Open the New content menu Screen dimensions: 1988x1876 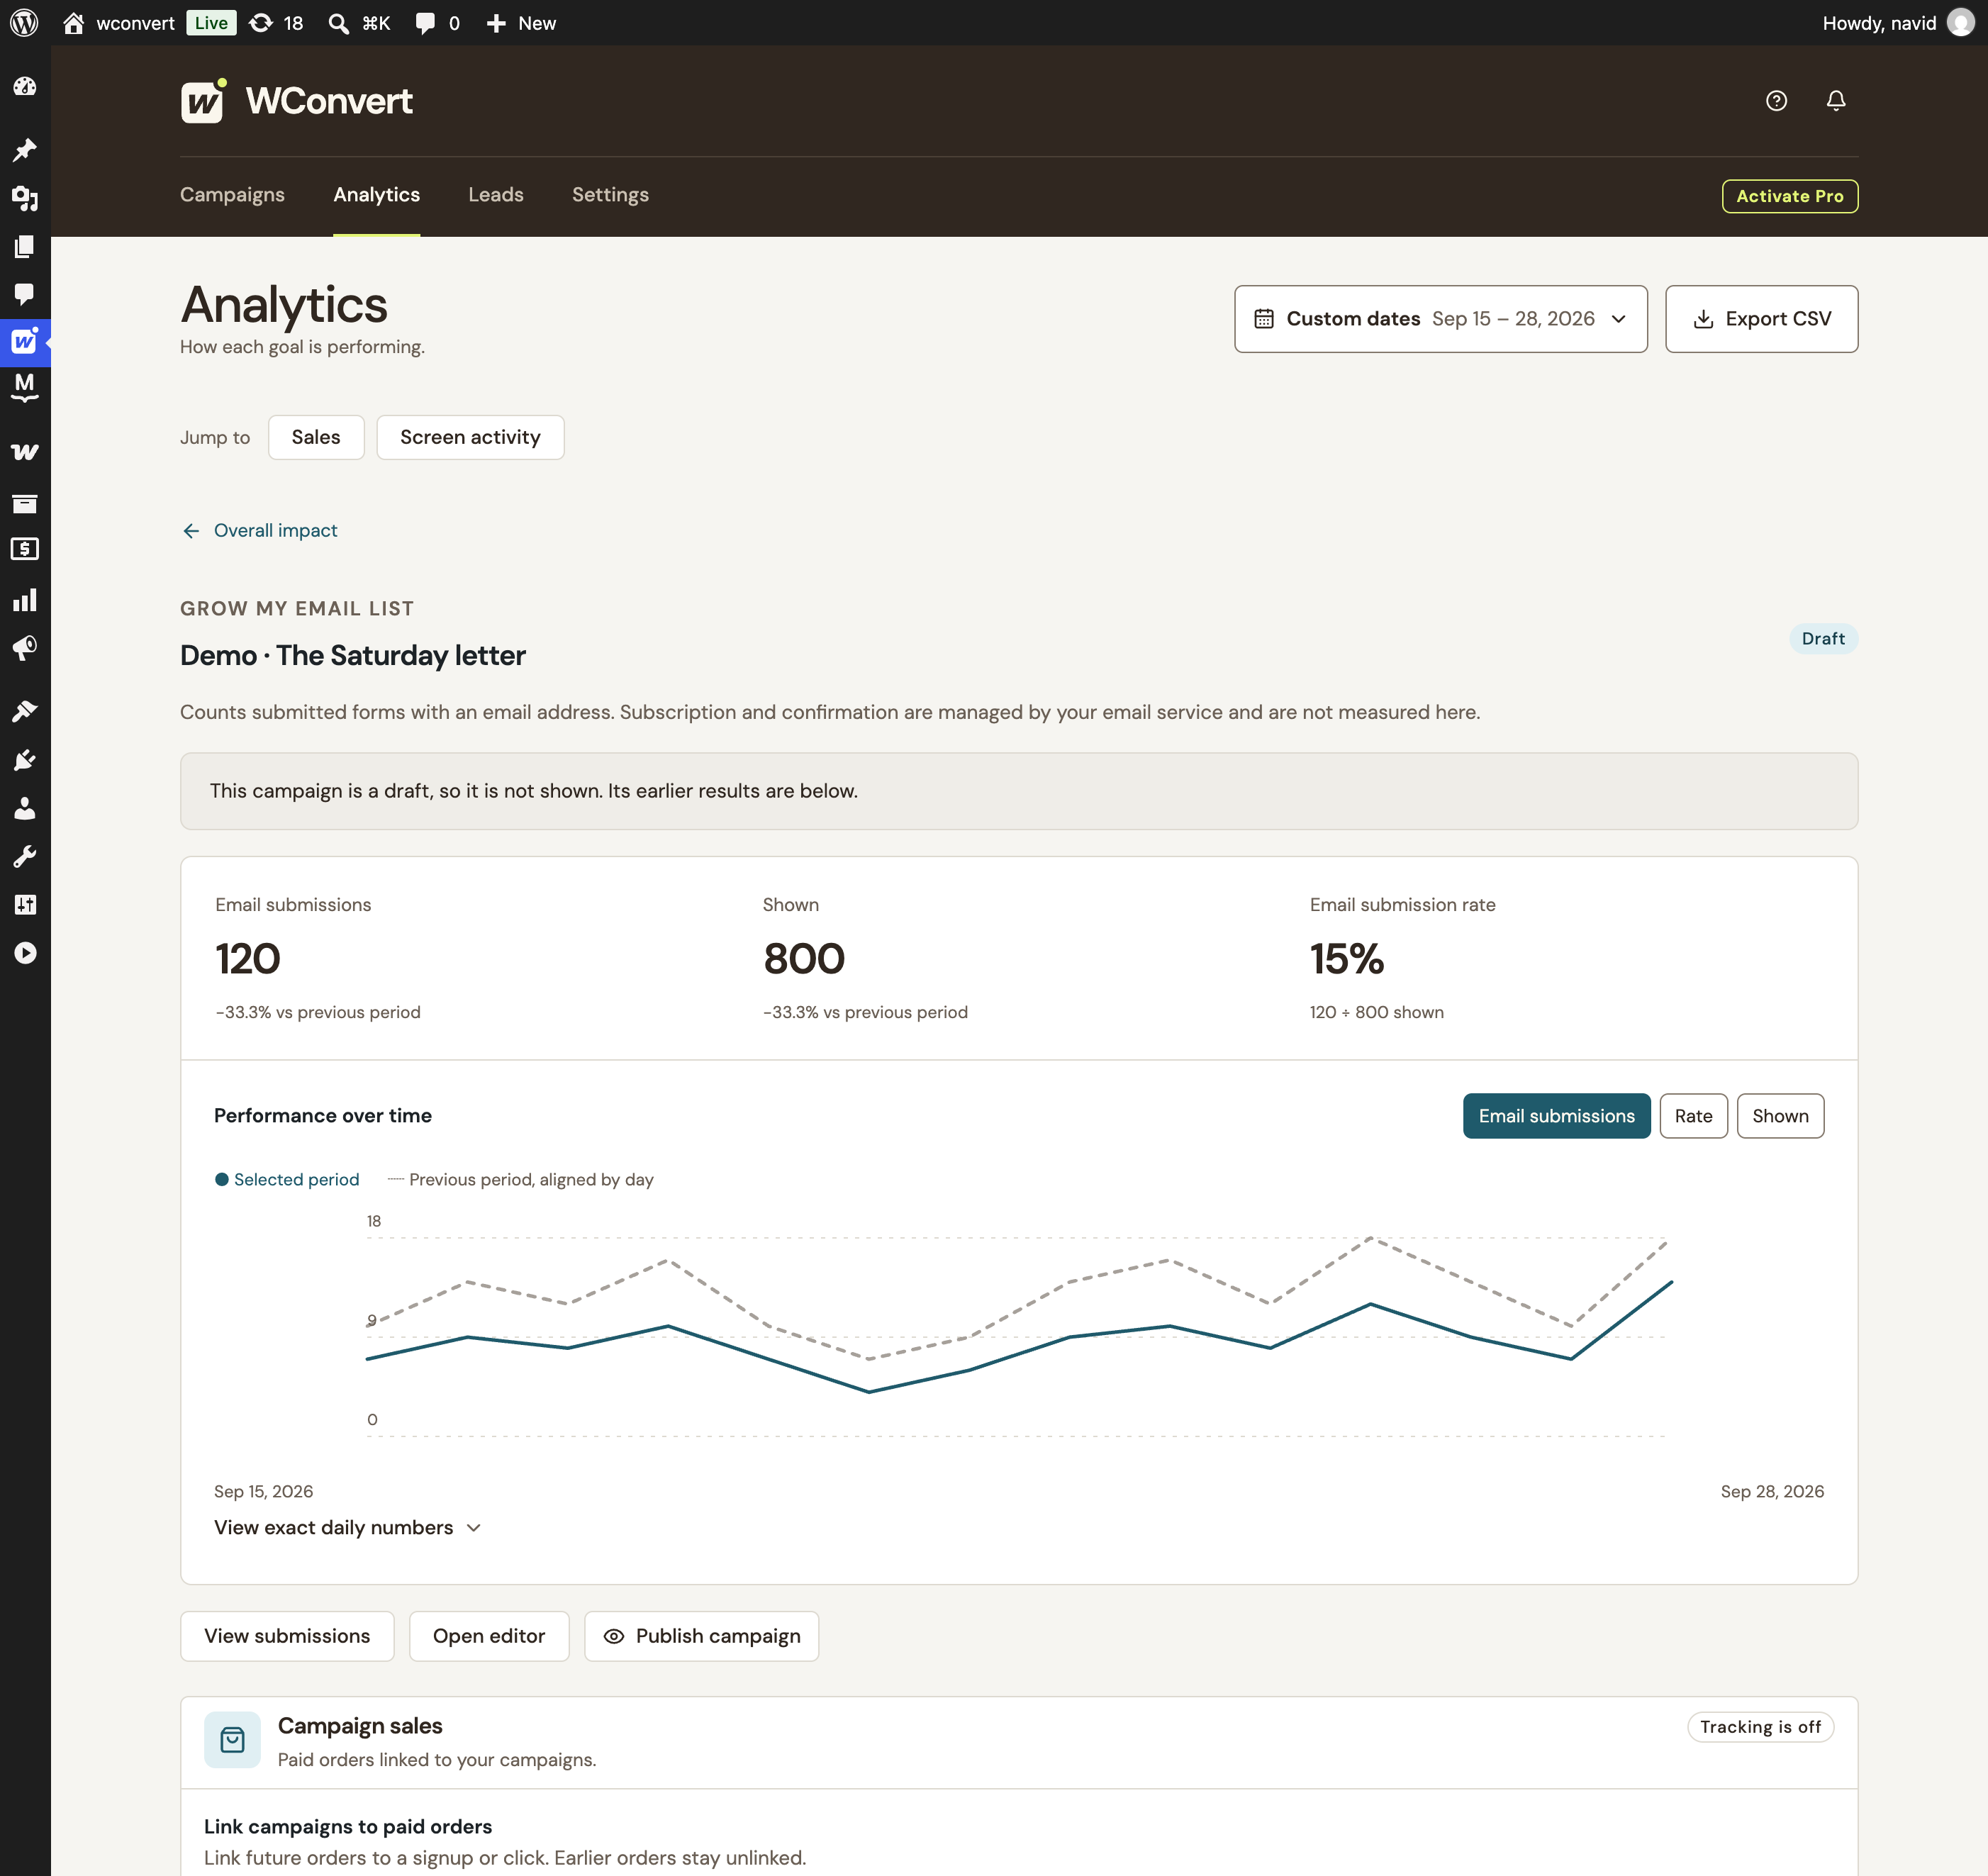point(521,23)
